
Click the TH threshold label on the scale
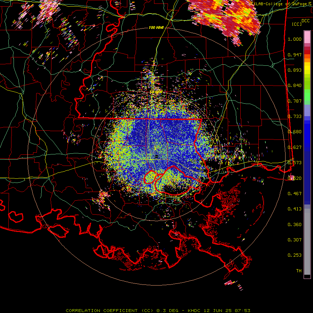point(299,271)
